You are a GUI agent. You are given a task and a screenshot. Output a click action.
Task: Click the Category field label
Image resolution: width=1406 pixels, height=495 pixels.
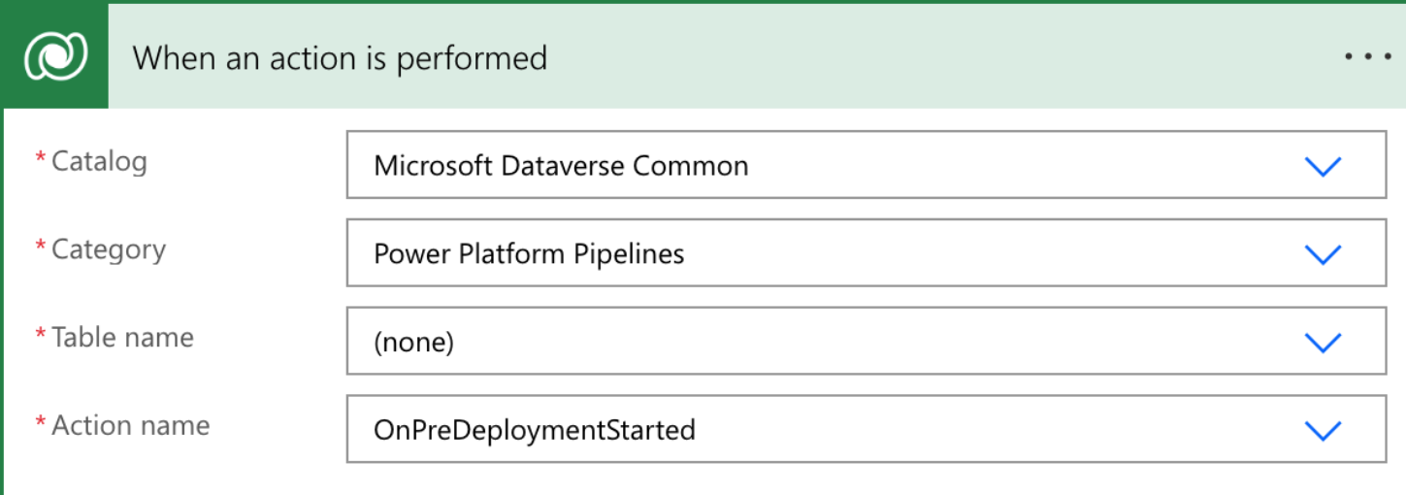point(109,250)
